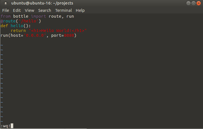
Task: Click the return keyword
Action: pos(18,31)
